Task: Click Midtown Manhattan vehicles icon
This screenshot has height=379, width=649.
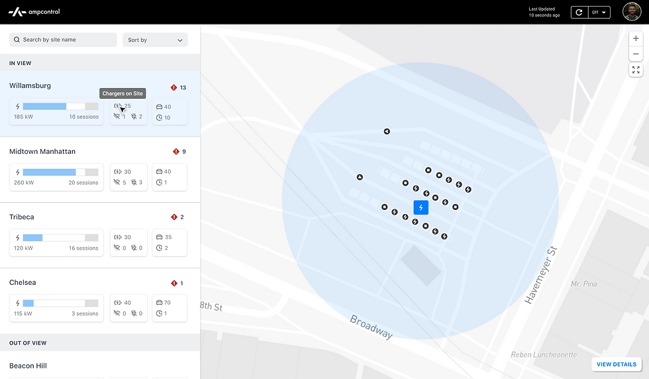Action: pyautogui.click(x=160, y=172)
